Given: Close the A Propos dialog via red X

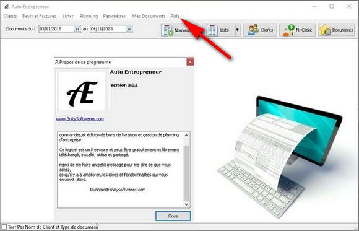Looking at the screenshot, I should click(x=190, y=62).
